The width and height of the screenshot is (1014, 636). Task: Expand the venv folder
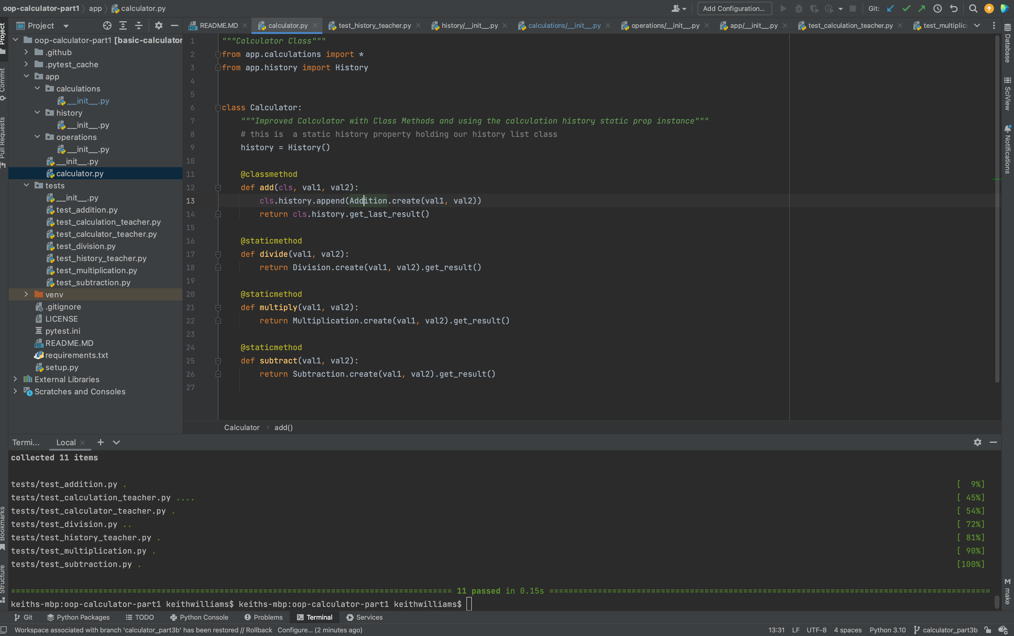pos(26,294)
